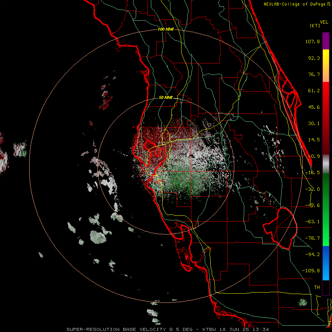The height and width of the screenshot is (332, 332).
Task: Select the -94.2 scale value
Action: pyautogui.click(x=312, y=255)
